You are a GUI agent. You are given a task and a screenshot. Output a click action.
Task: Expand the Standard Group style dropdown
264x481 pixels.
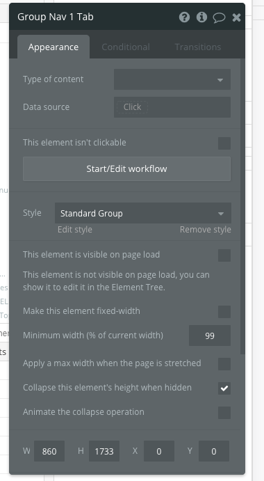[x=142, y=213]
